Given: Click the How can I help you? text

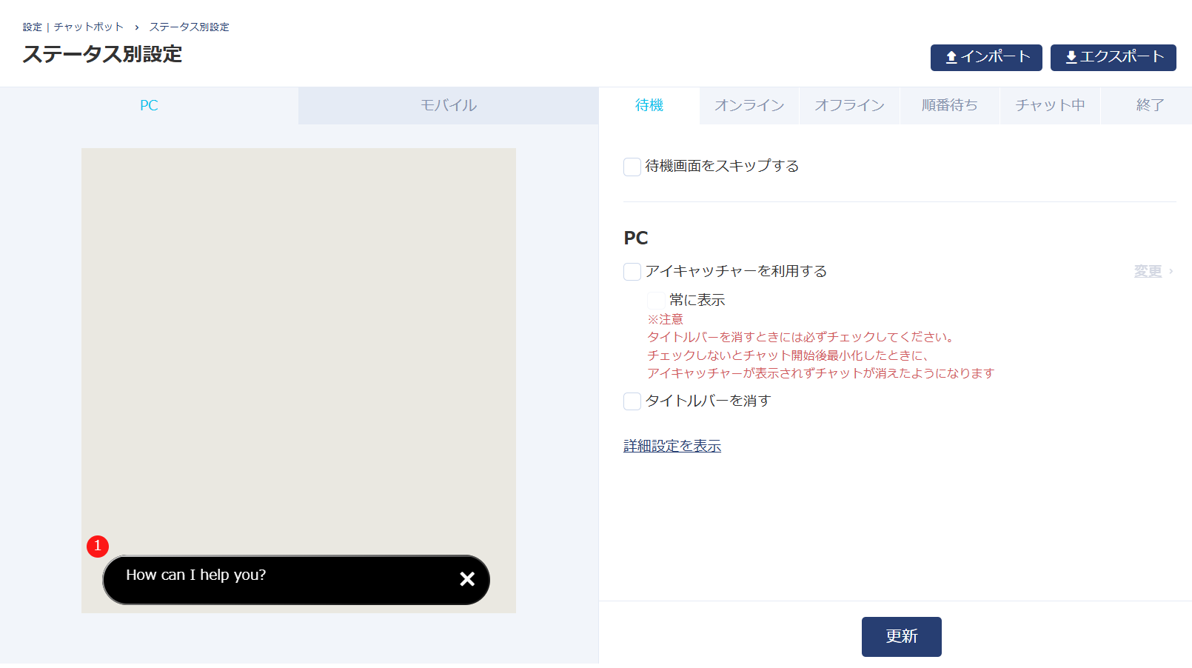Looking at the screenshot, I should click(196, 575).
